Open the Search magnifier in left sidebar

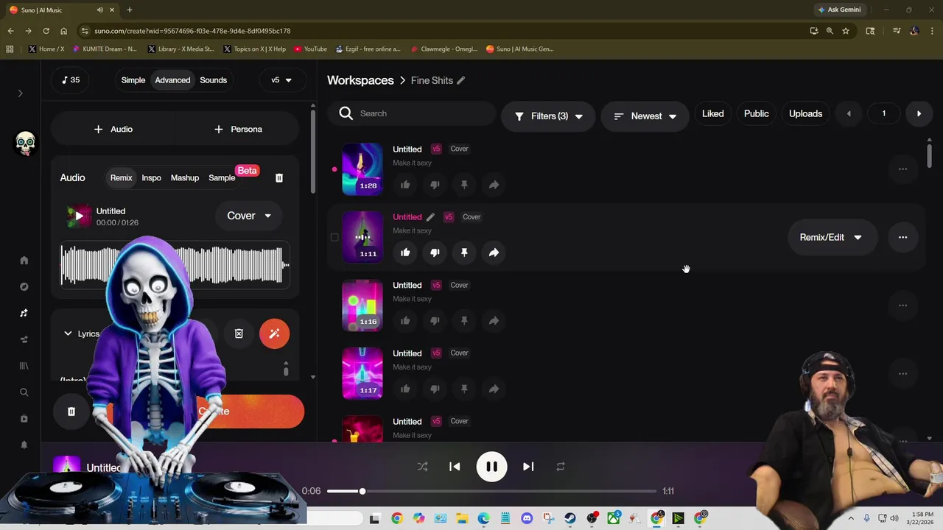[x=24, y=392]
